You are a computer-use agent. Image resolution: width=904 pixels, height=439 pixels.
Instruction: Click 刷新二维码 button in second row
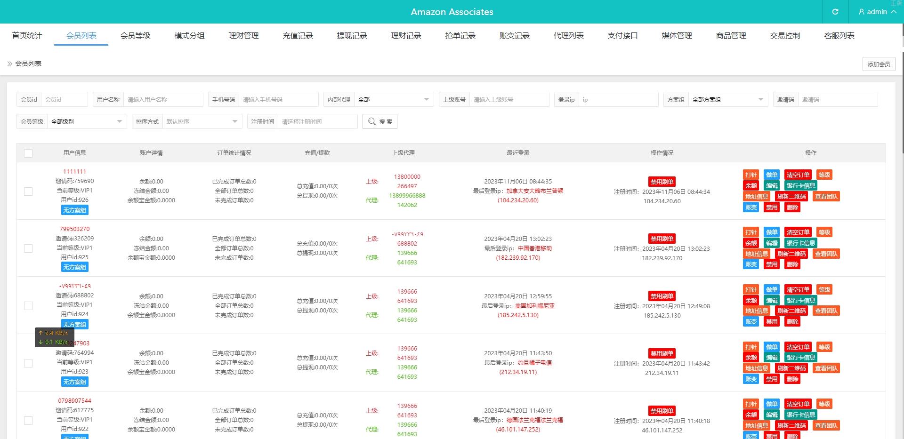point(791,254)
